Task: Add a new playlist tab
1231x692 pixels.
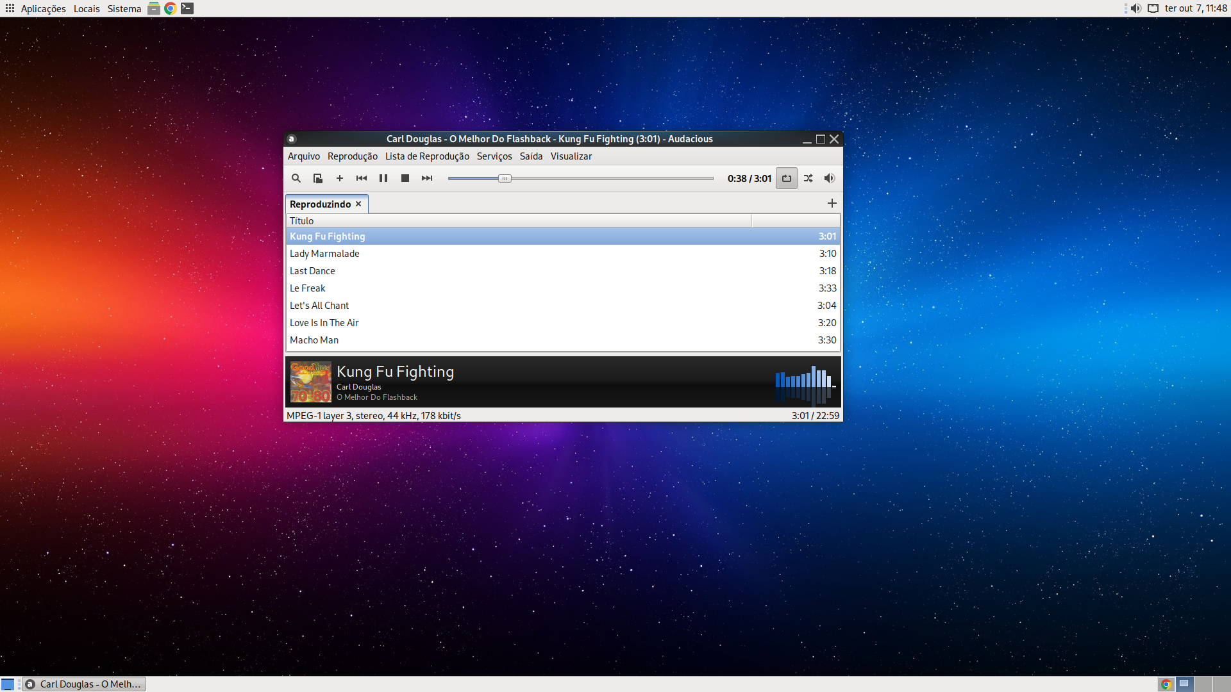Action: point(832,203)
